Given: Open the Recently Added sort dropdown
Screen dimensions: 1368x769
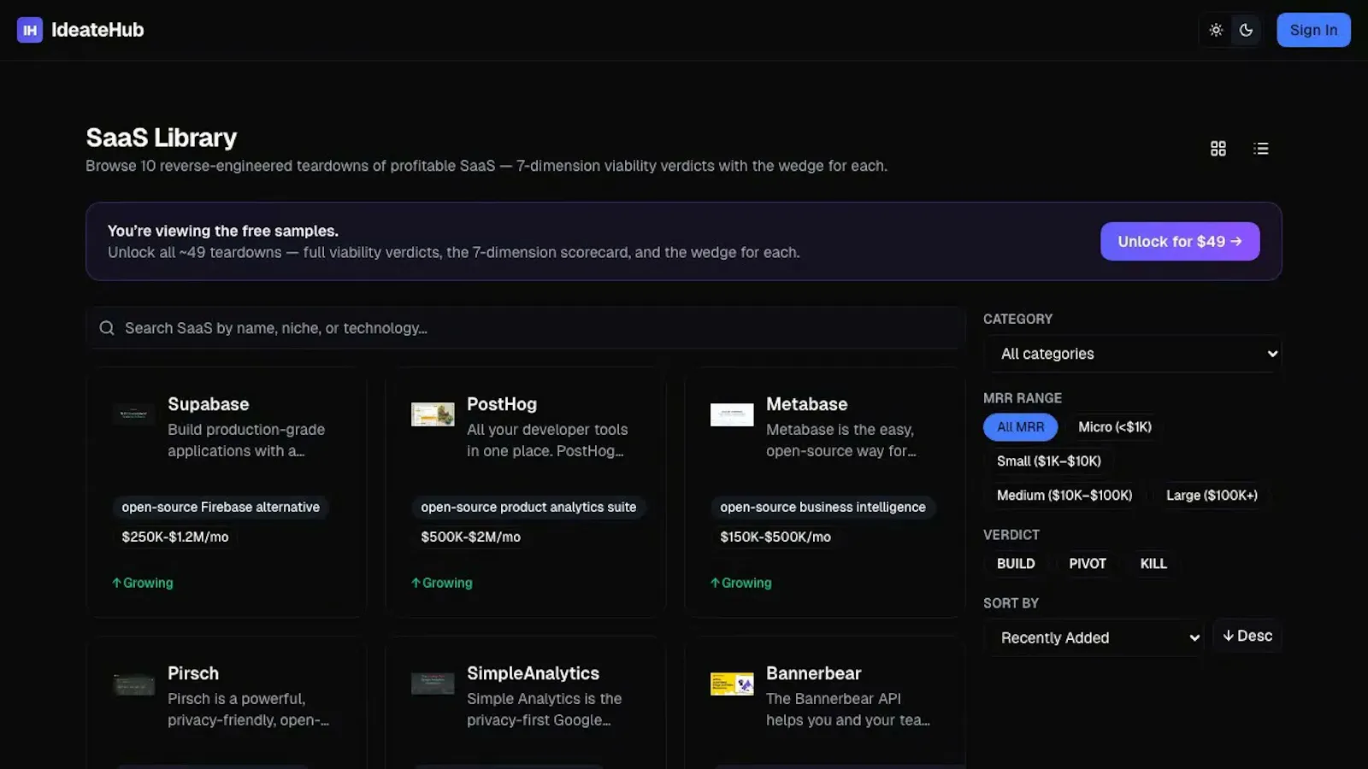Looking at the screenshot, I should 1094,637.
